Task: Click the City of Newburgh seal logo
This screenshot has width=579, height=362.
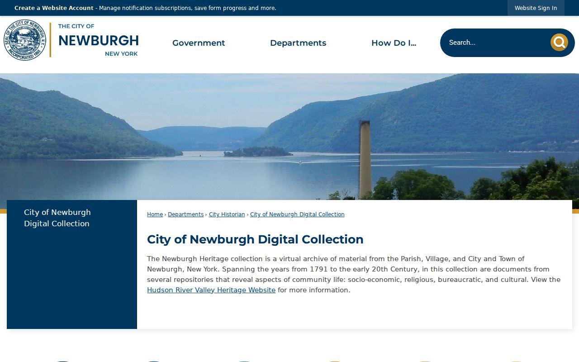Action: click(25, 40)
